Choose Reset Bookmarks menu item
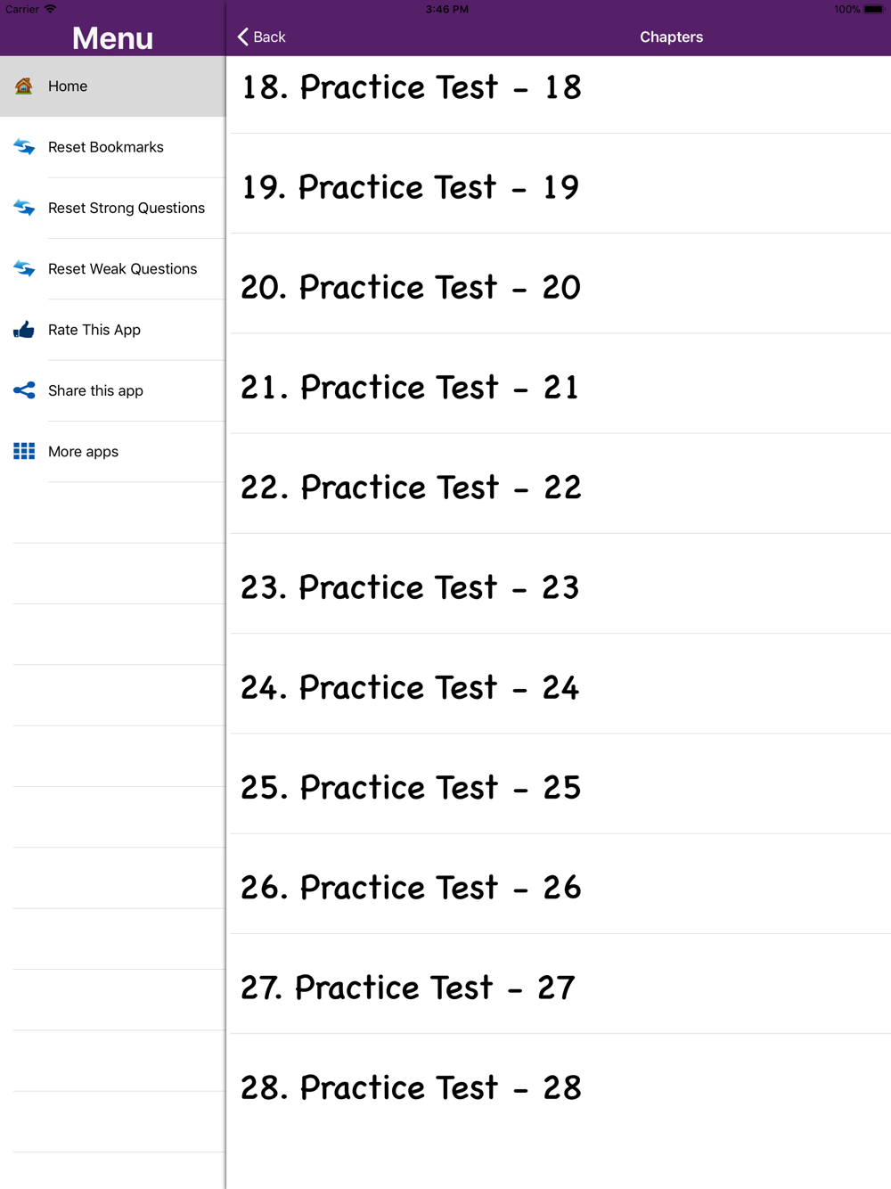Viewport: 891px width, 1189px height. (x=113, y=147)
